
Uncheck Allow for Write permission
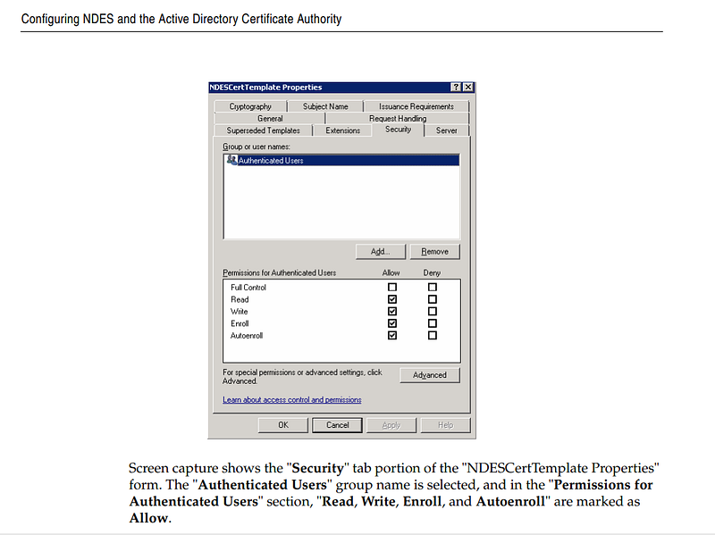pyautogui.click(x=392, y=311)
